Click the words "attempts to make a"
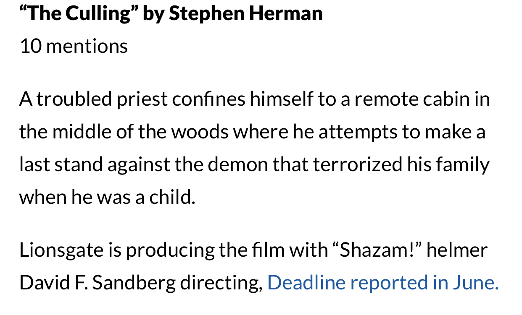The image size is (522, 315). click(x=402, y=133)
